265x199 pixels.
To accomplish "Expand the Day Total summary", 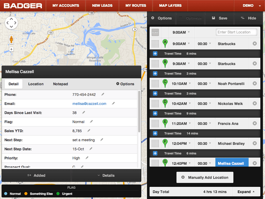I will [246, 192].
